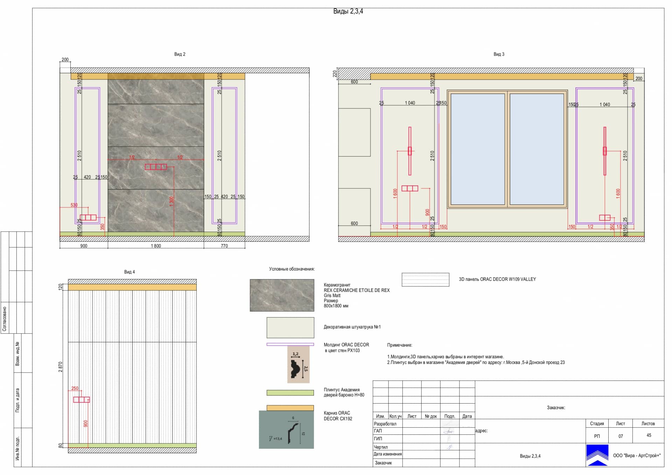The image size is (672, 475).
Task: Click the red socket block in Вид 4
Action: pyautogui.click(x=81, y=400)
